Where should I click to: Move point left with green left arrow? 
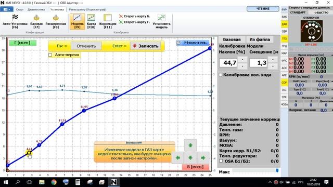[178, 158]
